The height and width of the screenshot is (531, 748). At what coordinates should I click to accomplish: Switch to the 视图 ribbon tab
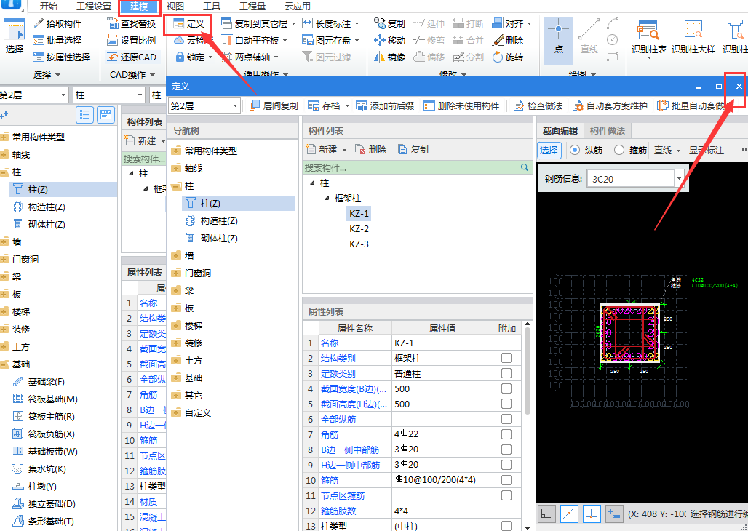click(175, 7)
